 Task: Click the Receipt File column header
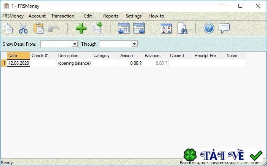point(209,56)
